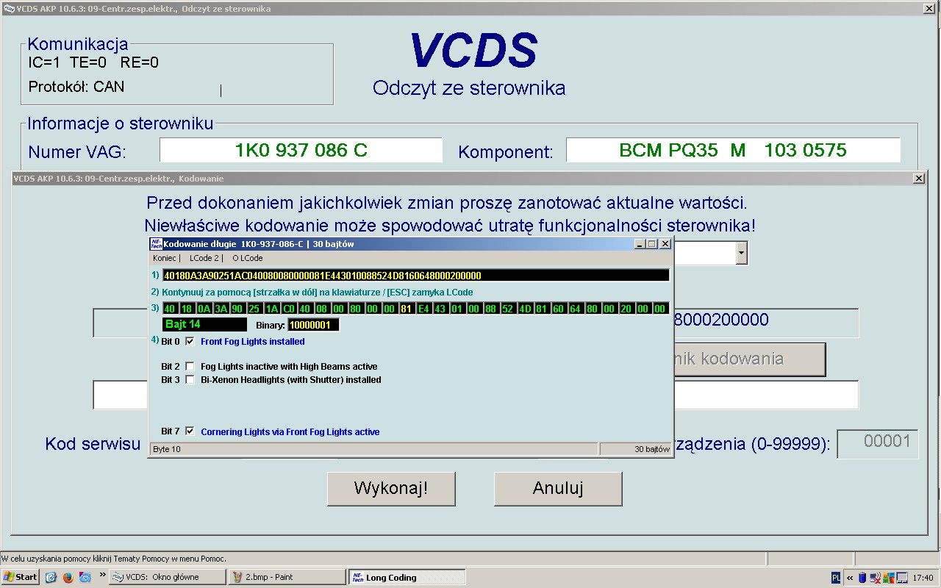Select byte cell 1A in the hex row

271,309
